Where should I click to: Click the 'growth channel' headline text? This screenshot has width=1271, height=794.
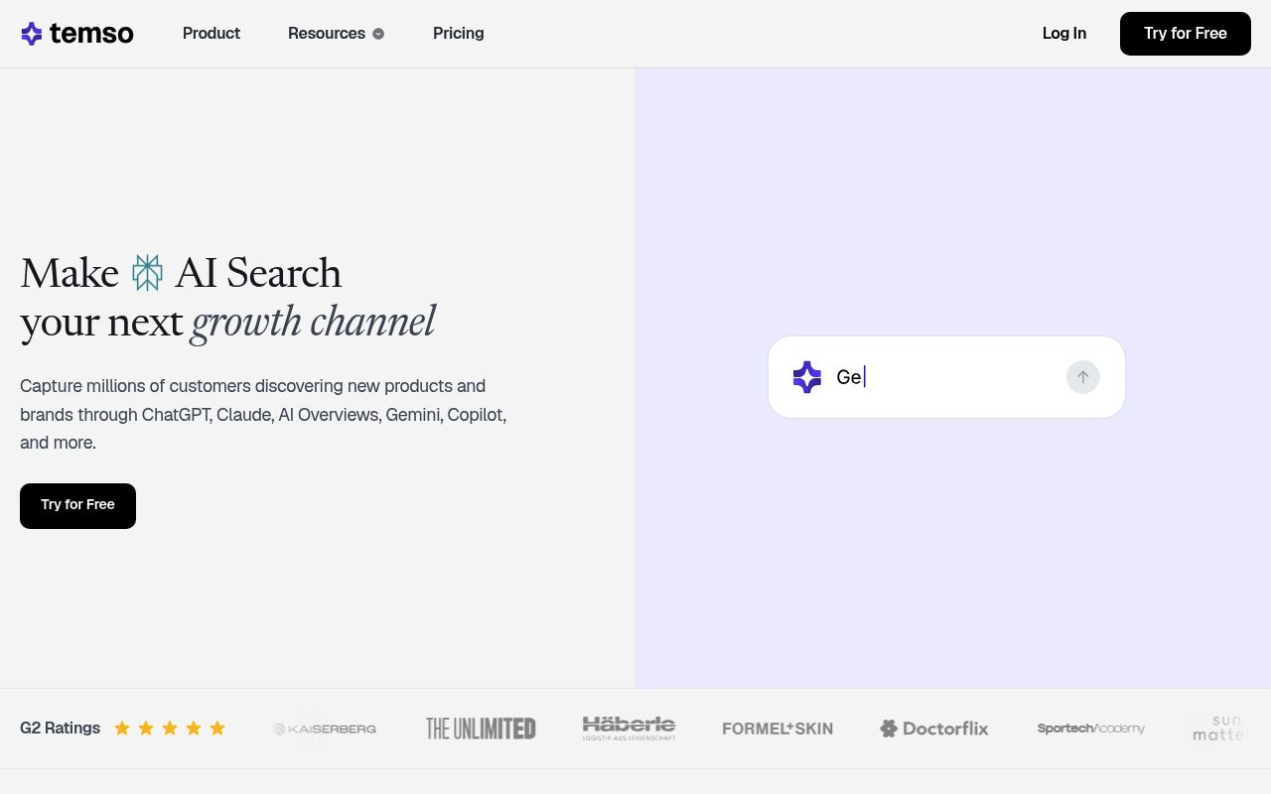tap(313, 322)
